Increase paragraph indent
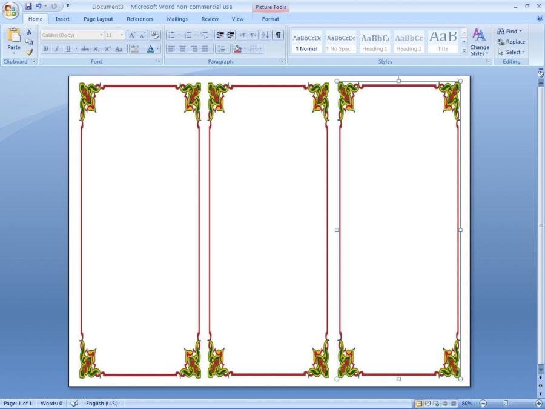545x409 pixels. click(x=231, y=35)
